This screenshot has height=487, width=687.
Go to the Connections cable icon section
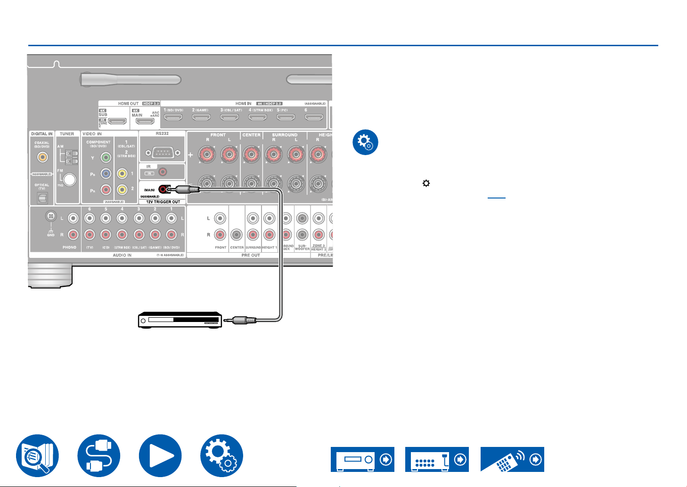(x=99, y=455)
